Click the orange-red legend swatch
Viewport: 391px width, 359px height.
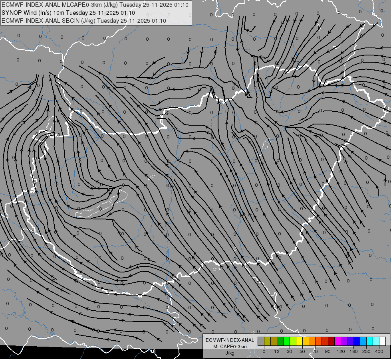point(319,341)
